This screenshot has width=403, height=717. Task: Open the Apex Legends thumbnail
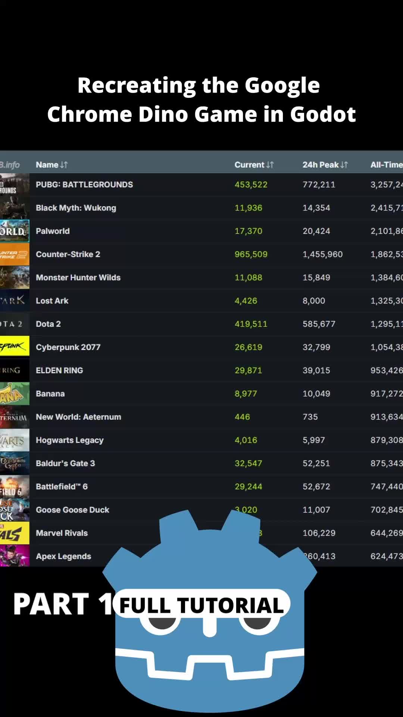click(x=15, y=556)
